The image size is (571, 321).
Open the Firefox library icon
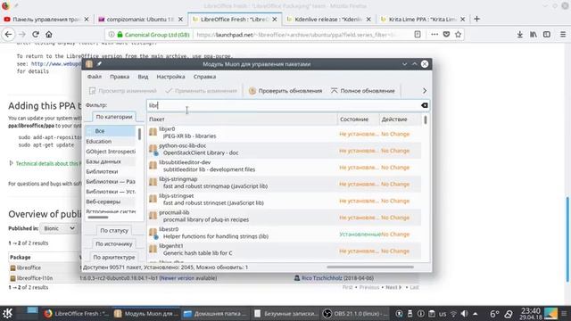534,34
